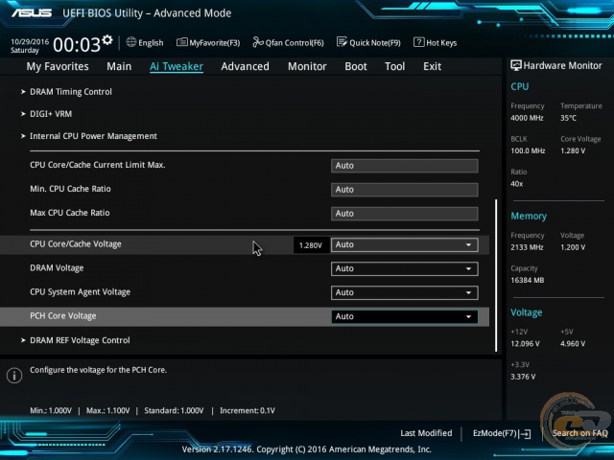The height and width of the screenshot is (460, 614).
Task: Click the Standard: 1.000V help text
Action: (174, 411)
